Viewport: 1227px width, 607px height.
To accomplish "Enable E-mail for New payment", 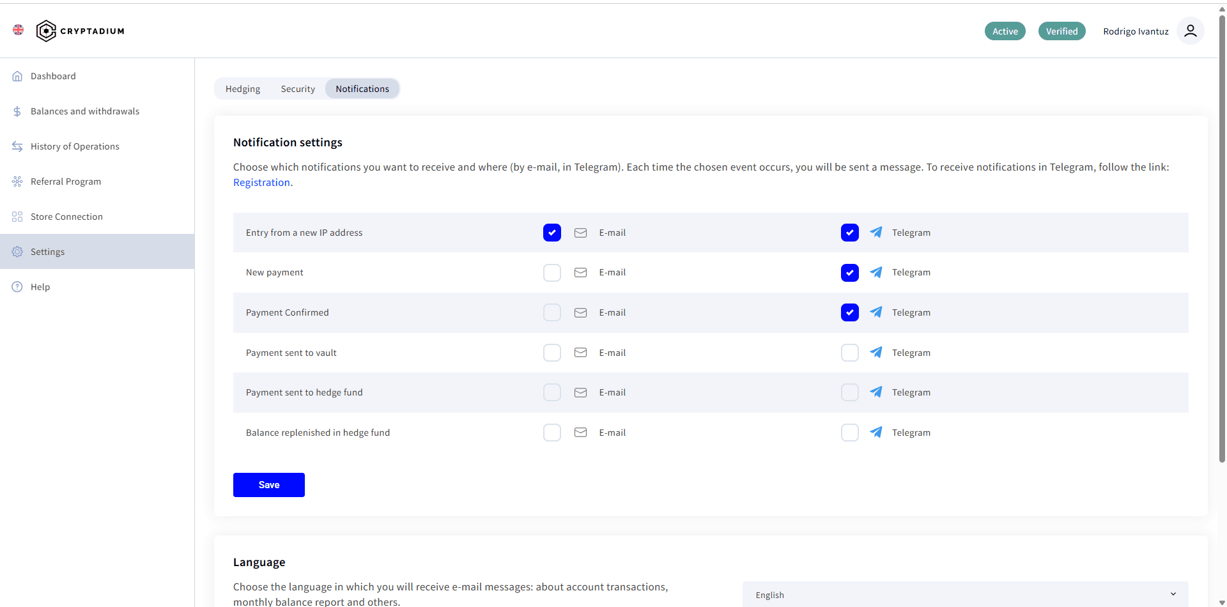I will point(552,273).
